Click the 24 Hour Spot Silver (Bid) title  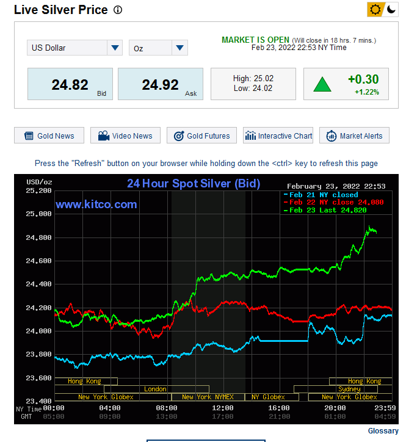click(194, 184)
